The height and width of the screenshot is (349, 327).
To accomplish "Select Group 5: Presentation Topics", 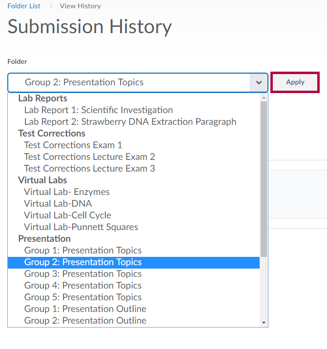I will 83,297.
